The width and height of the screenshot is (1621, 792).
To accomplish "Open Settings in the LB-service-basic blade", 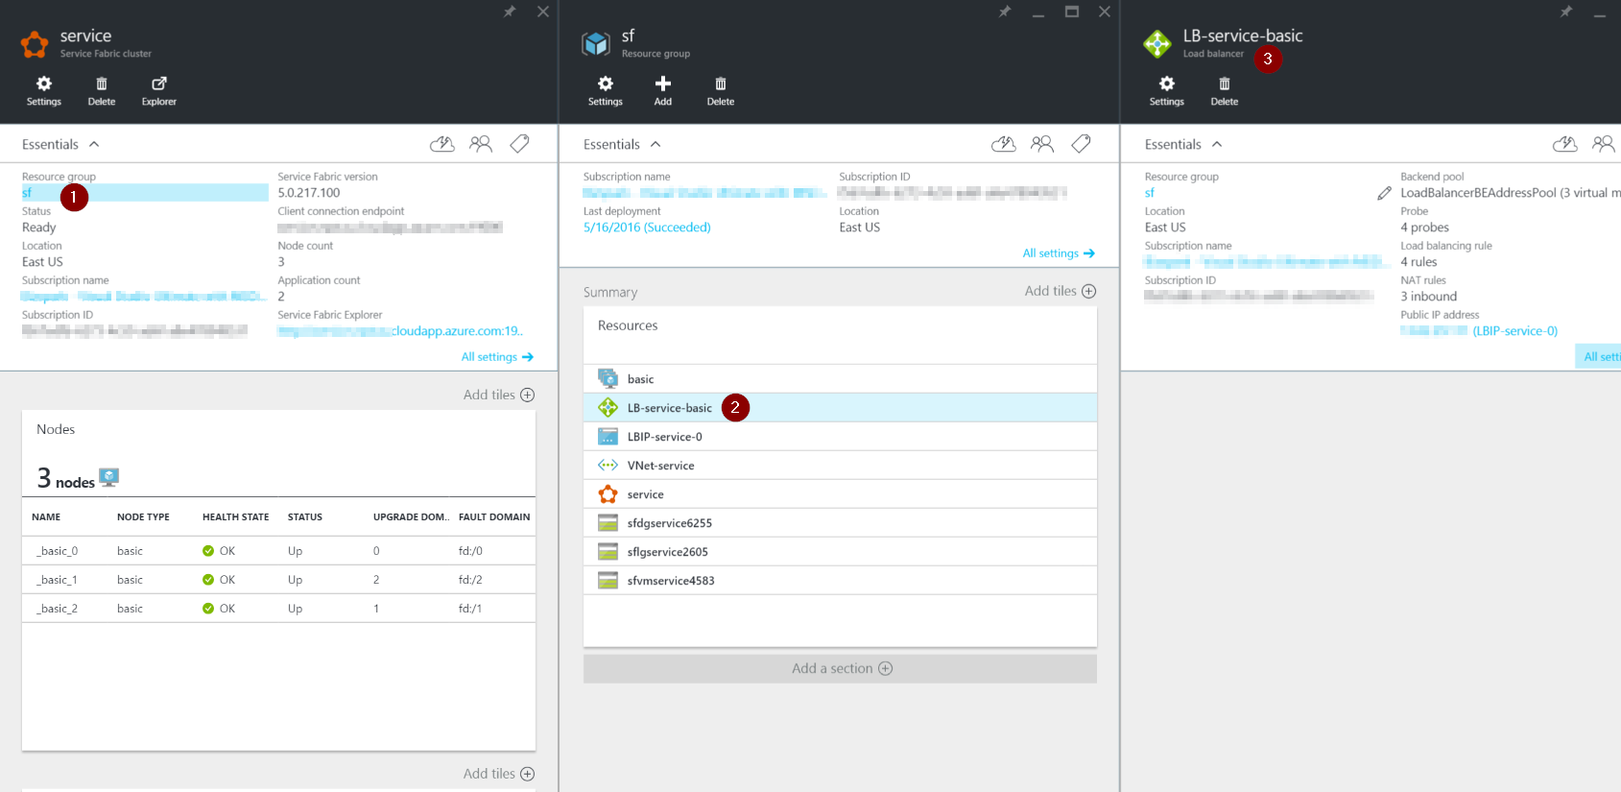I will tap(1167, 90).
